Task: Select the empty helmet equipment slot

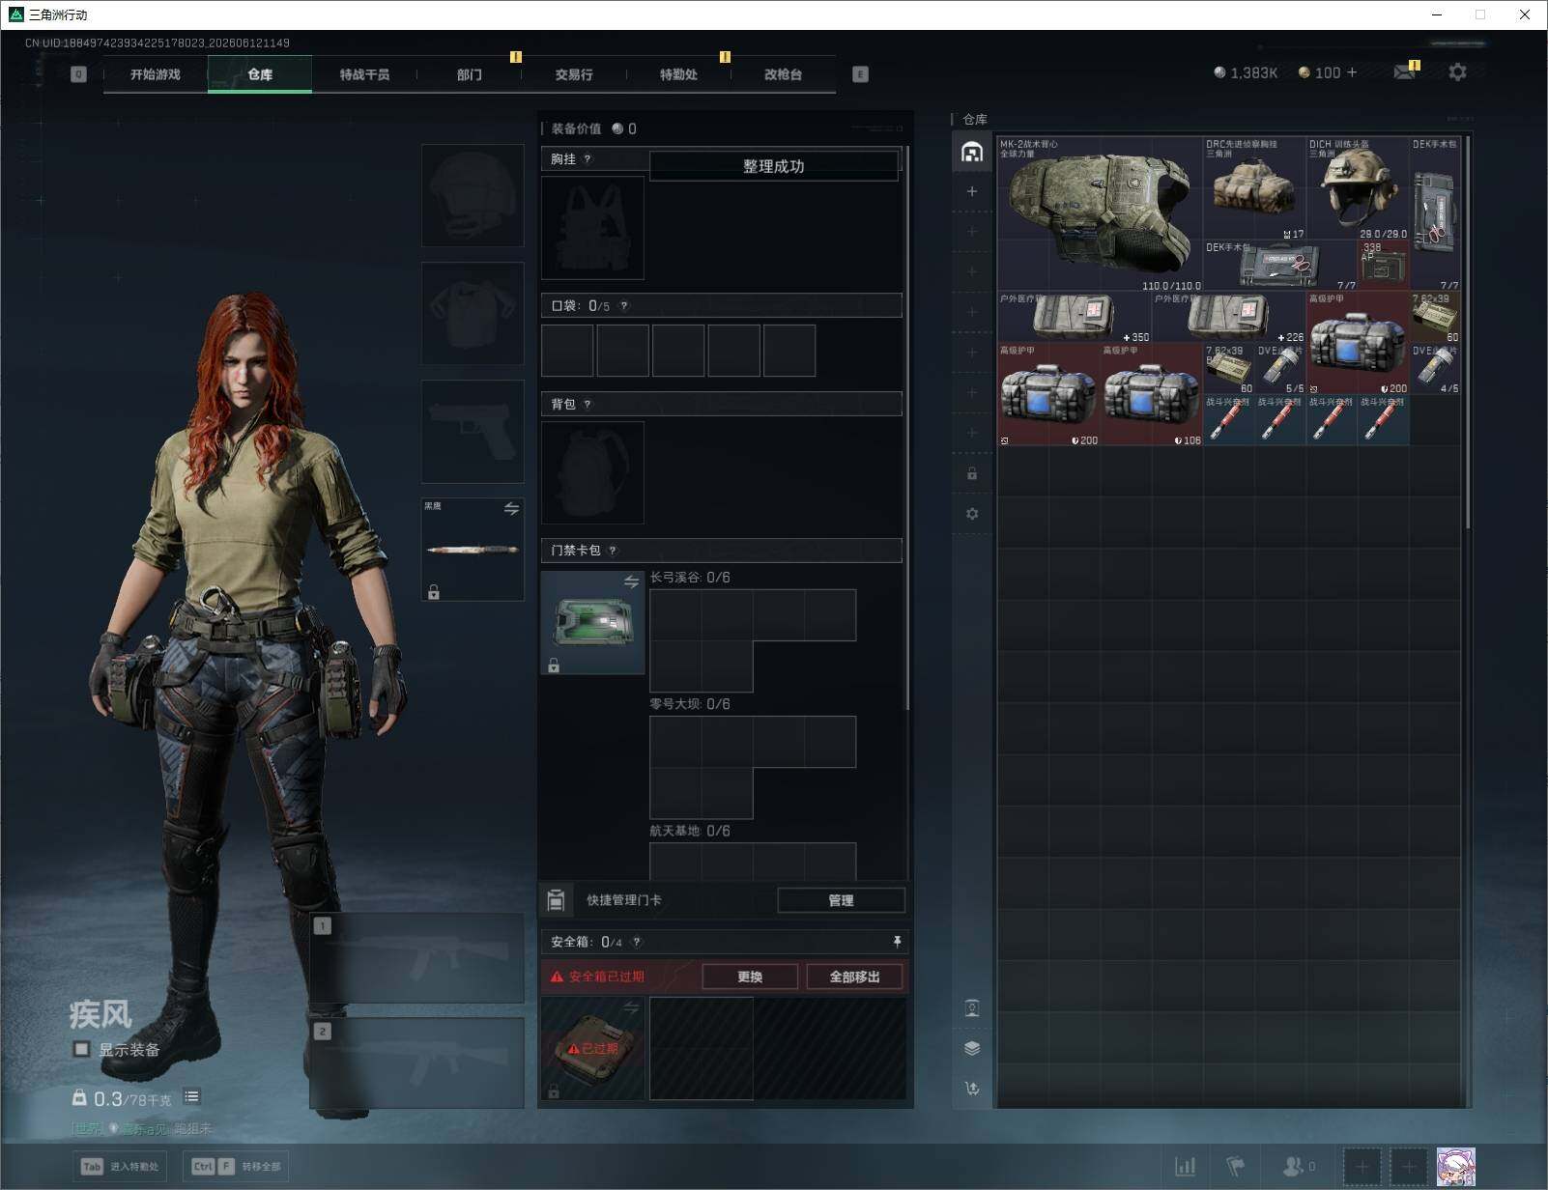Action: coord(473,195)
